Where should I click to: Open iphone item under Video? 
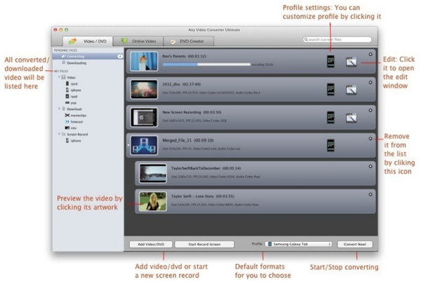pos(73,90)
